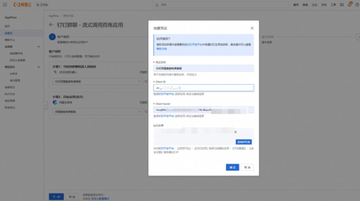
Task: Click the bottom 取消 button beside 下一步
Action: [x=72, y=197]
